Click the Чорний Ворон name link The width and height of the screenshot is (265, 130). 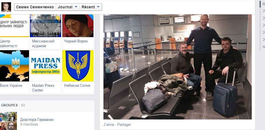tap(76, 41)
